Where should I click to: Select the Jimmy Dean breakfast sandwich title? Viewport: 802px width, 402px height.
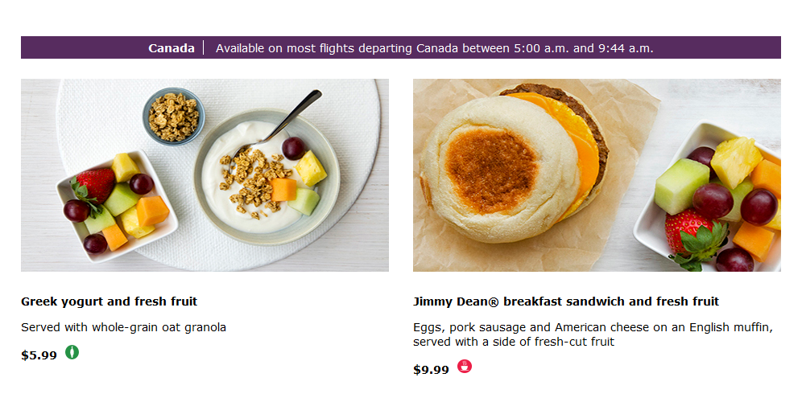[x=566, y=301]
